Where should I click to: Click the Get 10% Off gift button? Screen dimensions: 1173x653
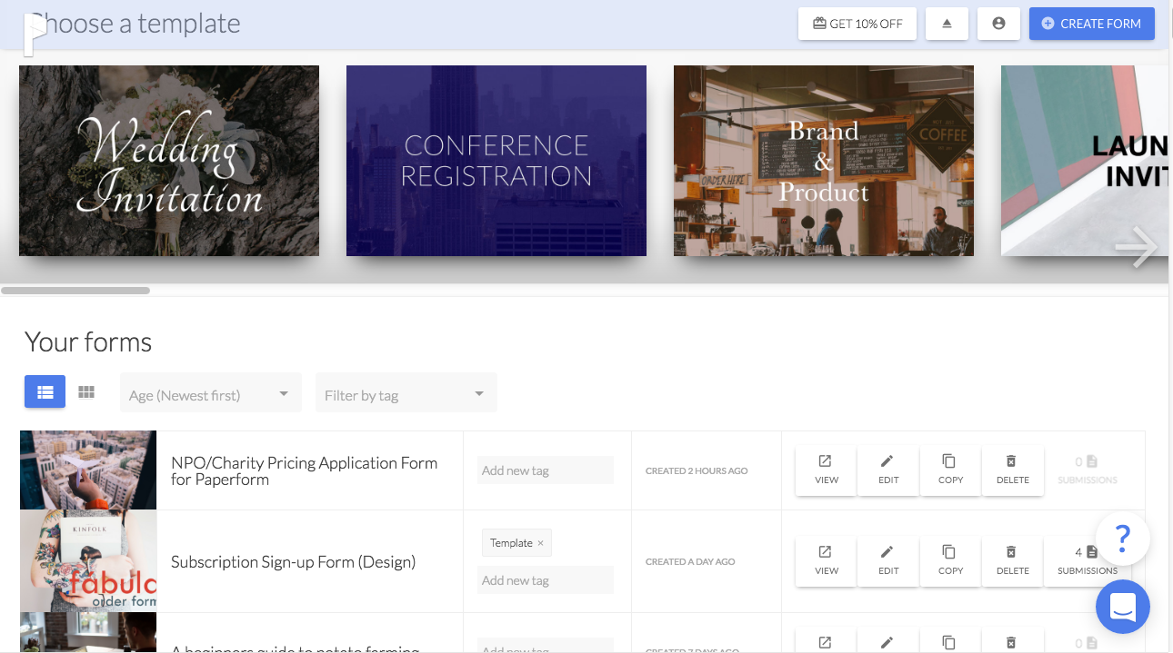tap(857, 24)
